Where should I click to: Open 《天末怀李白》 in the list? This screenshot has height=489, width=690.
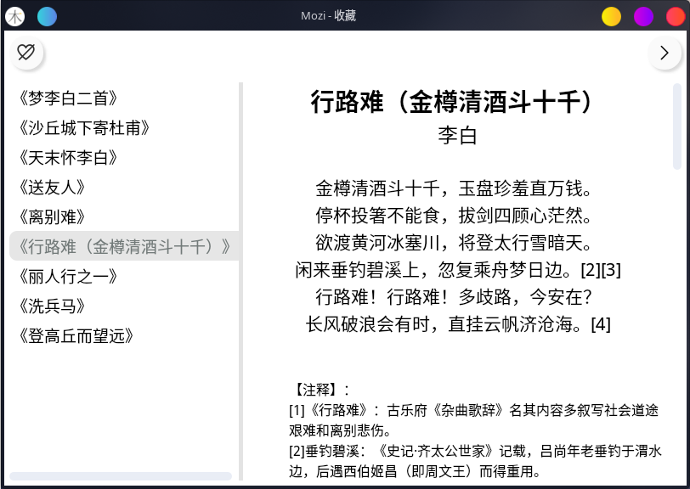click(124, 157)
